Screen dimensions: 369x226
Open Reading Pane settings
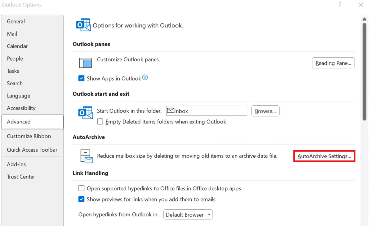(x=333, y=62)
